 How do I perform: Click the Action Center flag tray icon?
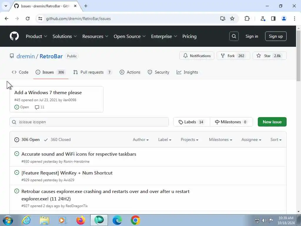click(x=271, y=220)
